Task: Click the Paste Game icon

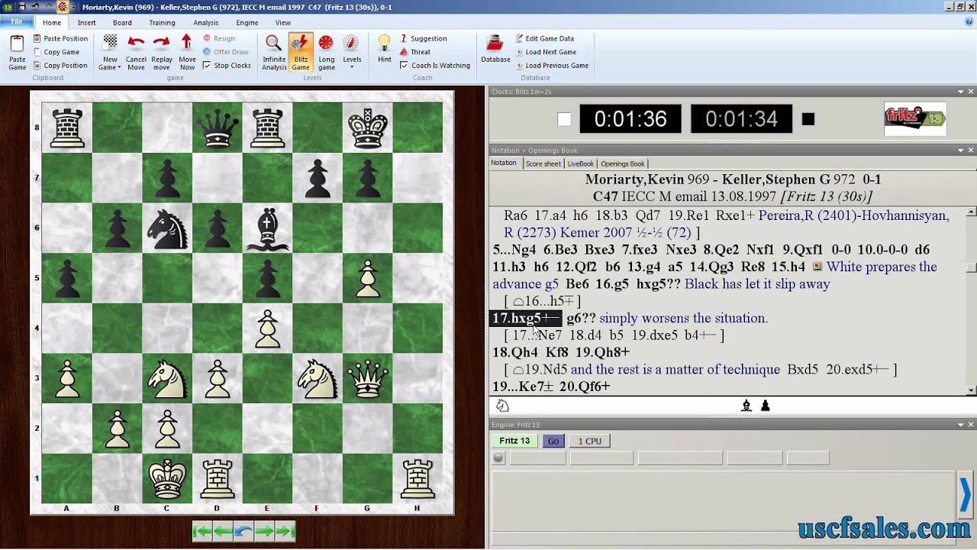Action: [17, 52]
